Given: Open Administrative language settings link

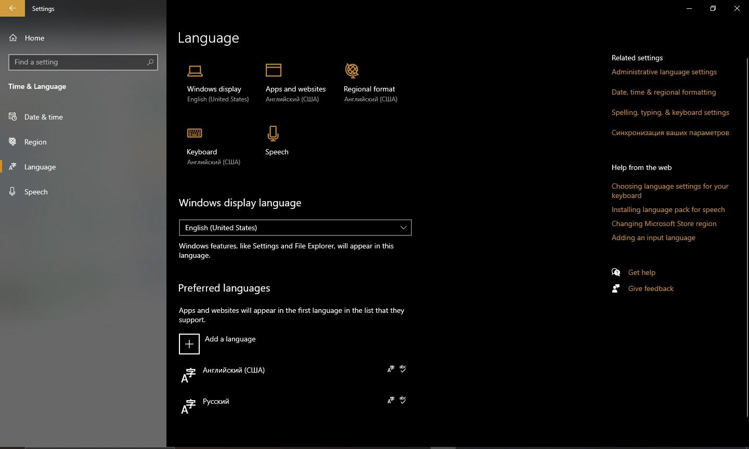Looking at the screenshot, I should click(664, 72).
